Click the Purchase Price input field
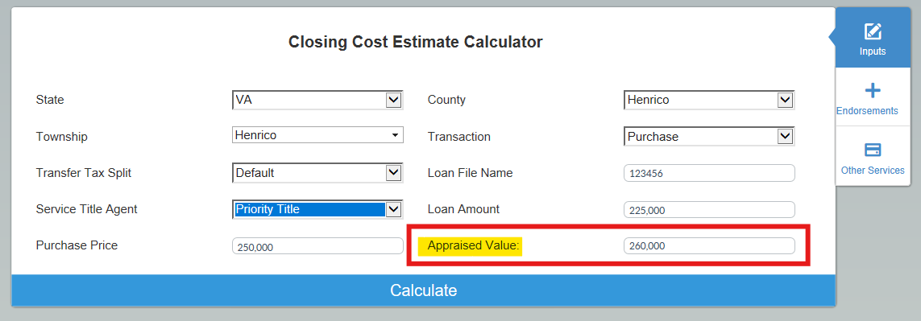 pos(317,246)
